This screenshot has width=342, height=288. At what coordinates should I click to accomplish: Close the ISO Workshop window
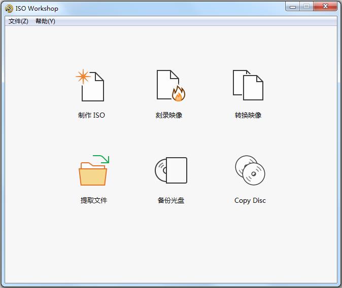[325, 6]
